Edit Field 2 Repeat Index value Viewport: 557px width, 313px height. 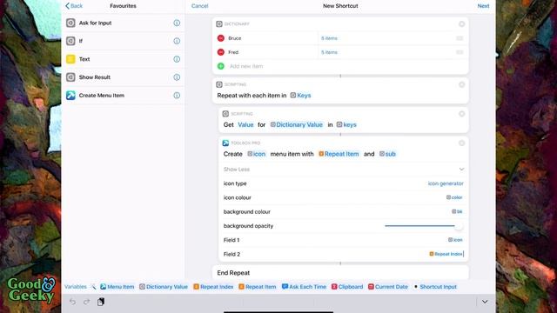point(446,254)
